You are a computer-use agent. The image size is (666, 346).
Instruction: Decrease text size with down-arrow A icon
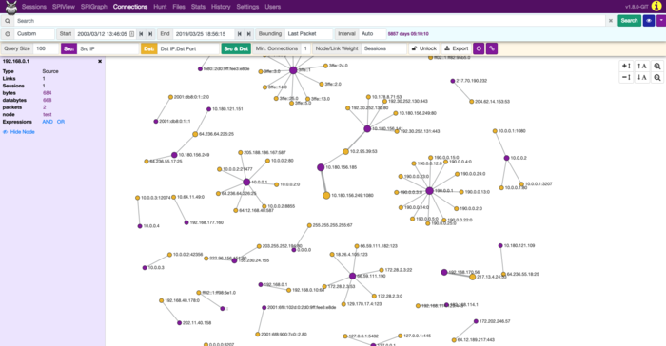(x=642, y=78)
